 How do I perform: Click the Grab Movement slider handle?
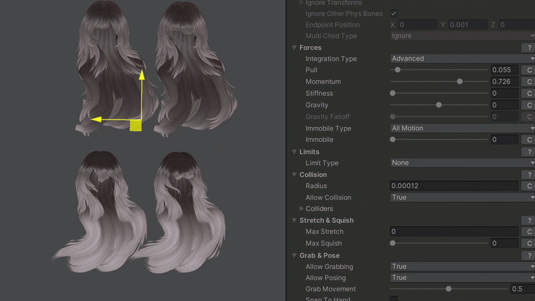pos(448,289)
